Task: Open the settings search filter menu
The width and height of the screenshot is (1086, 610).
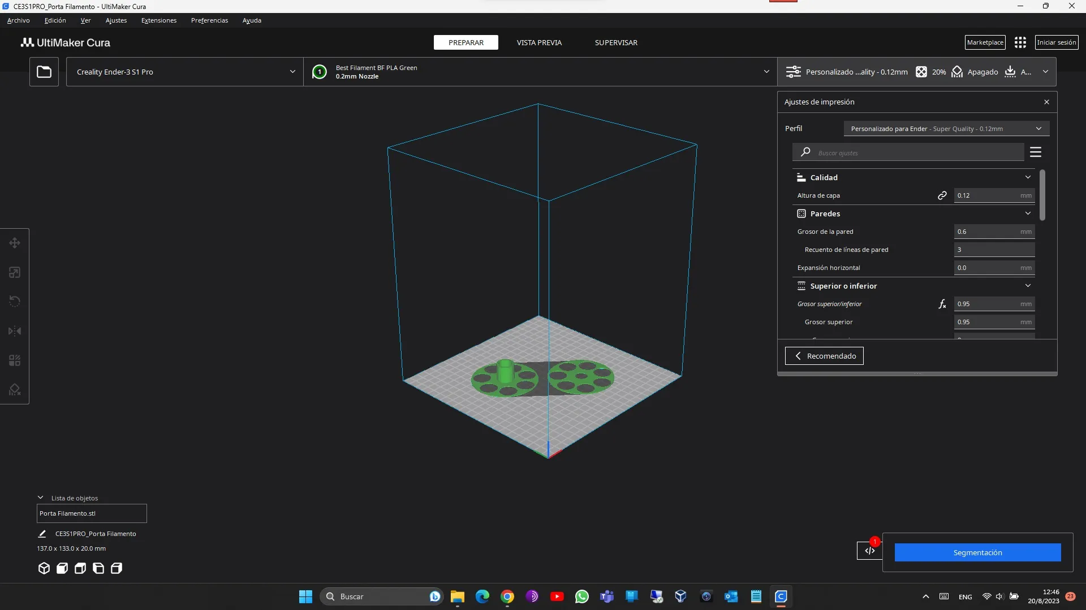Action: click(1036, 151)
